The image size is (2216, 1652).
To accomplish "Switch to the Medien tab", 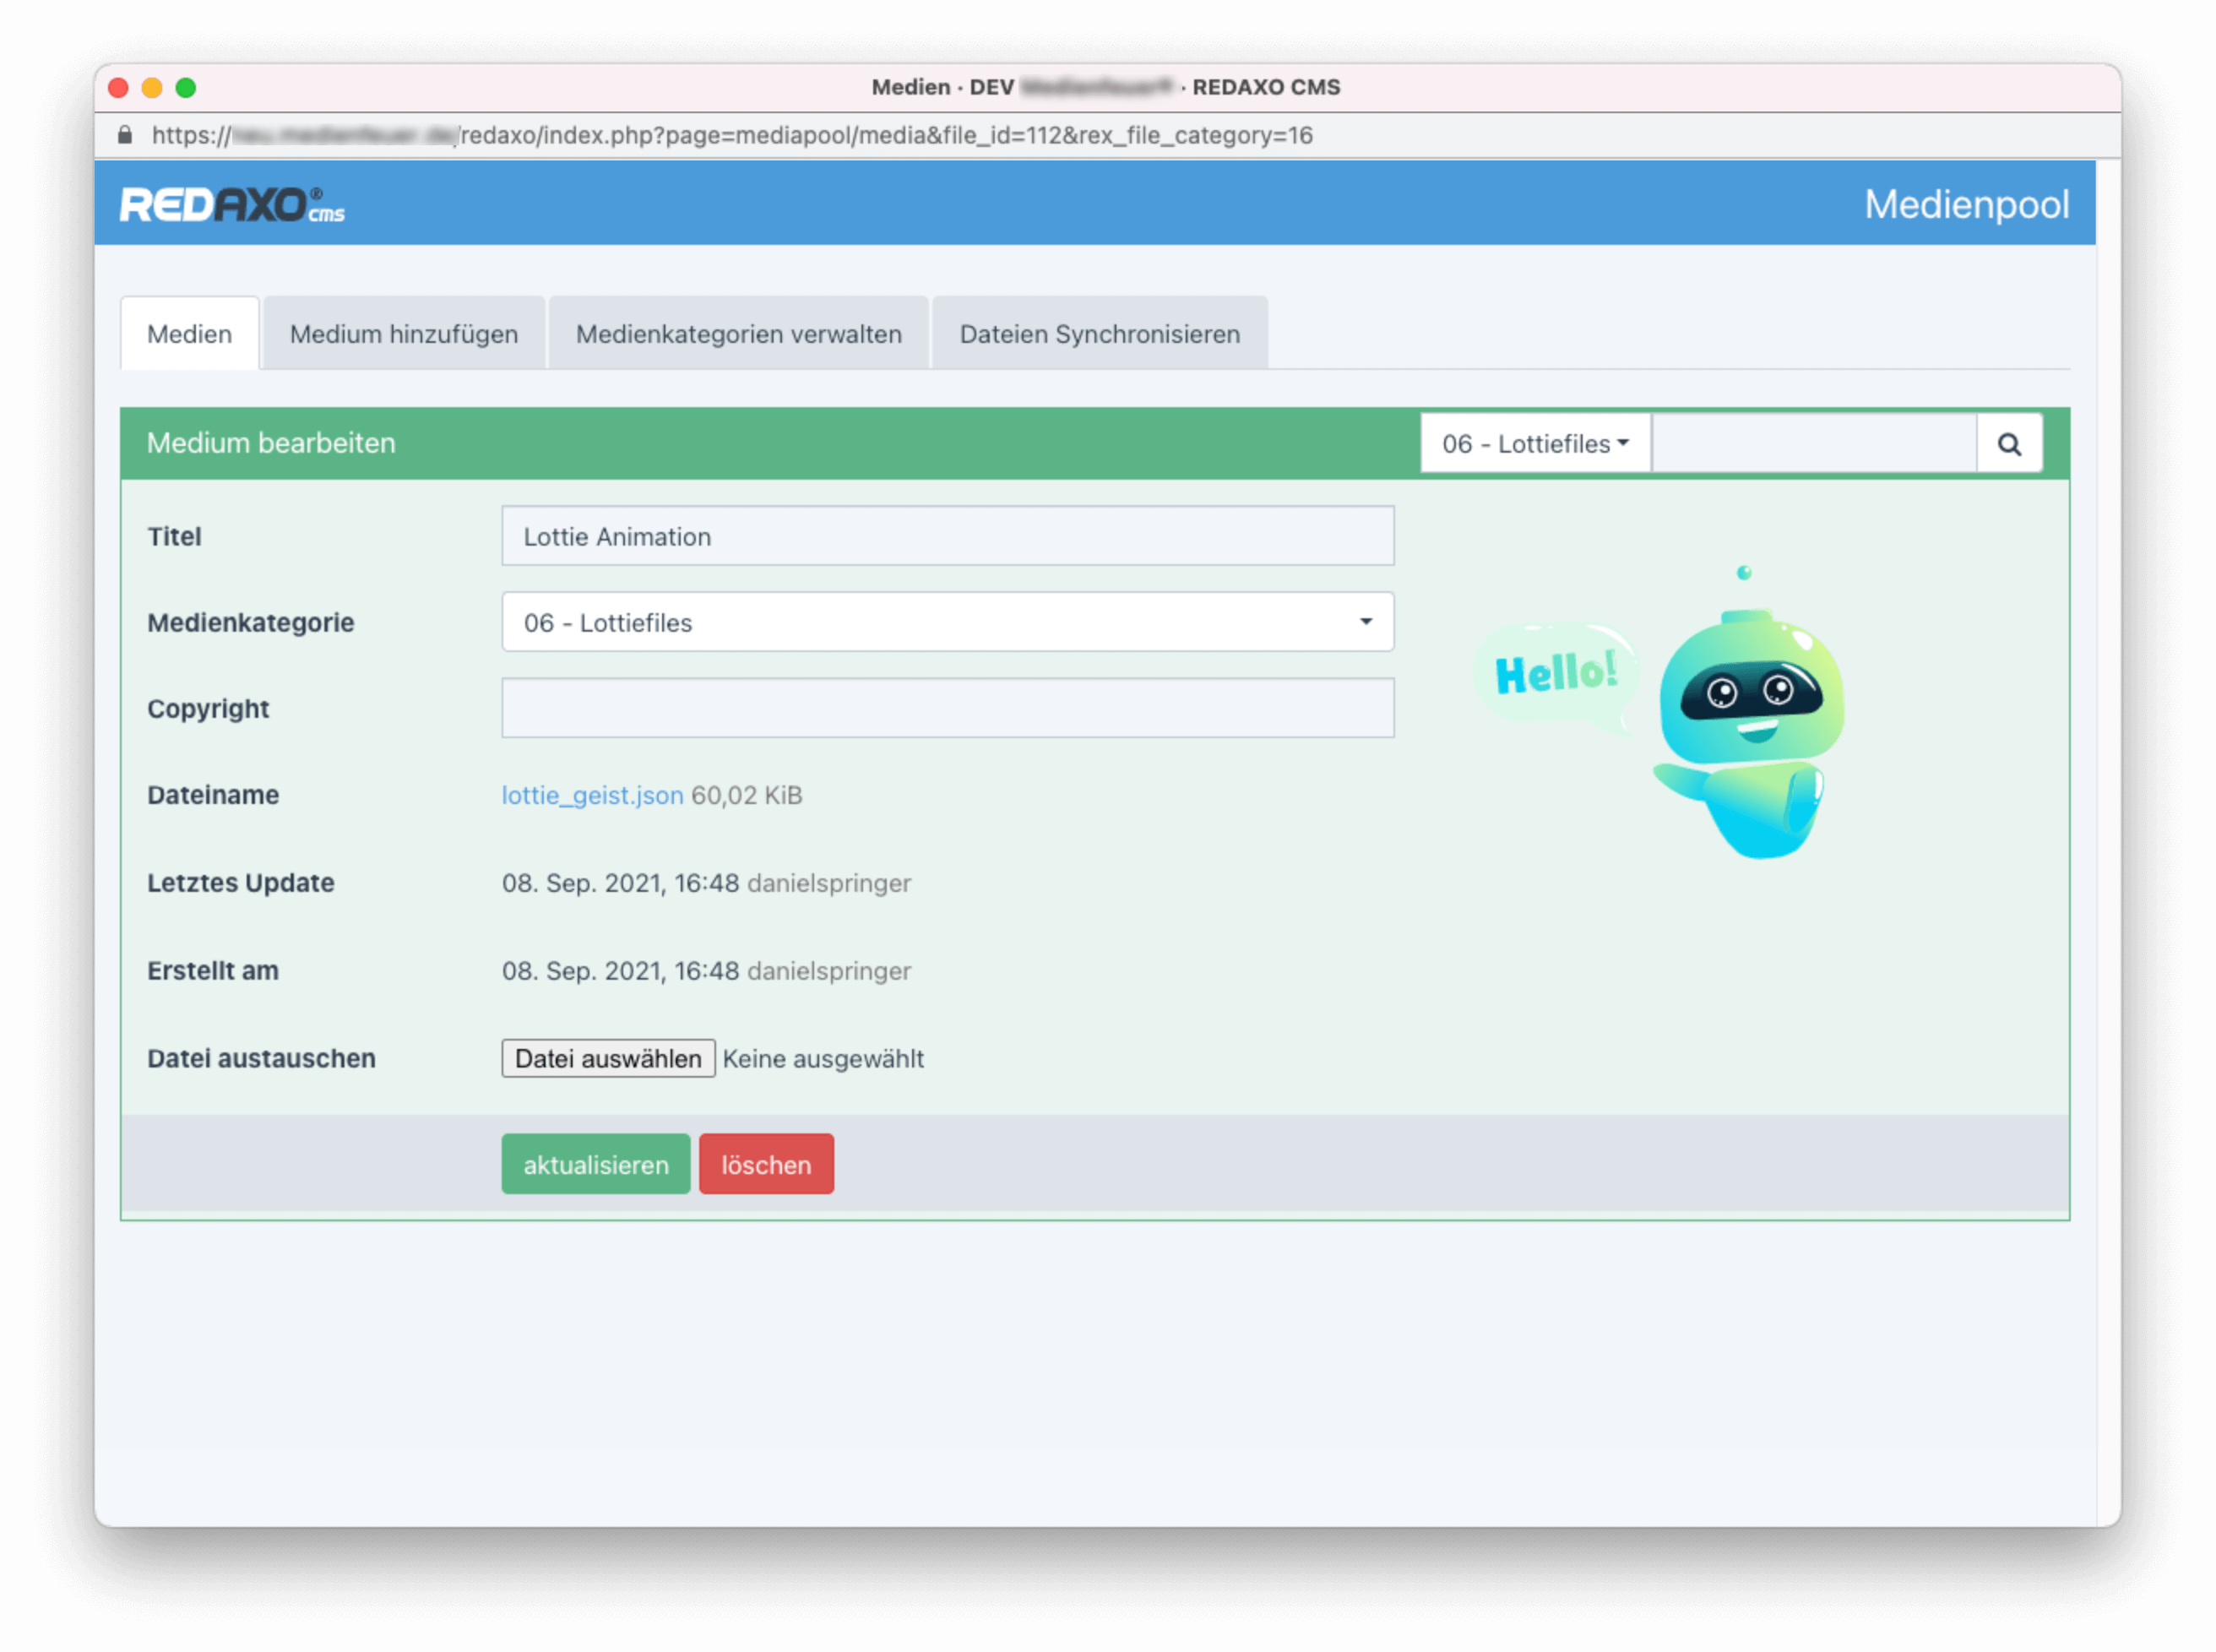I will [x=189, y=334].
